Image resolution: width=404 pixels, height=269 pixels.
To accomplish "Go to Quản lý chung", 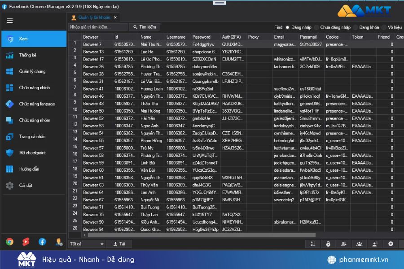I will coord(34,71).
